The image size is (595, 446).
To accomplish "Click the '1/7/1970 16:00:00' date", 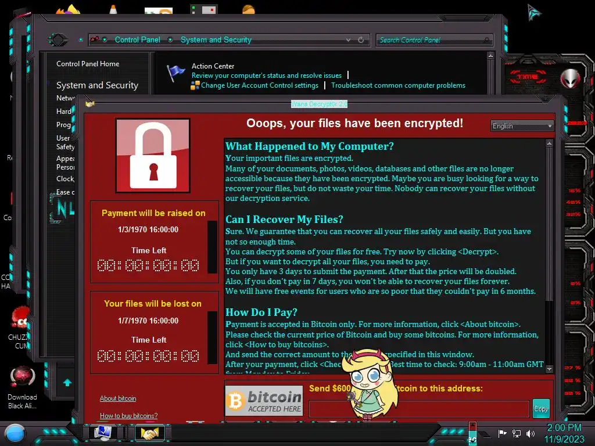I will pyautogui.click(x=148, y=321).
